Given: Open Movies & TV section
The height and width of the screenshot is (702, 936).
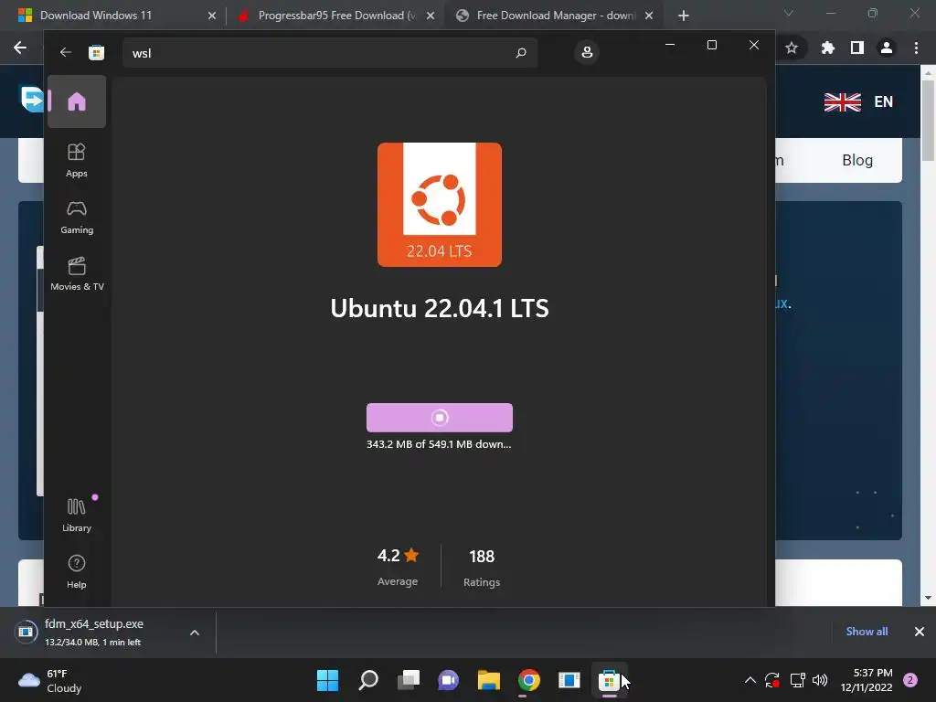Looking at the screenshot, I should [x=77, y=274].
